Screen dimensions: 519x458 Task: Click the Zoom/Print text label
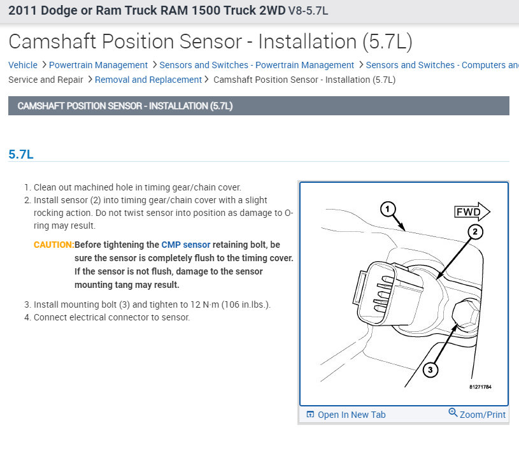[x=483, y=415]
